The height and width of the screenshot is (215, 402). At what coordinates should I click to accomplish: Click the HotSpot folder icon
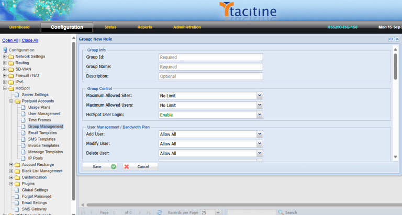point(11,88)
